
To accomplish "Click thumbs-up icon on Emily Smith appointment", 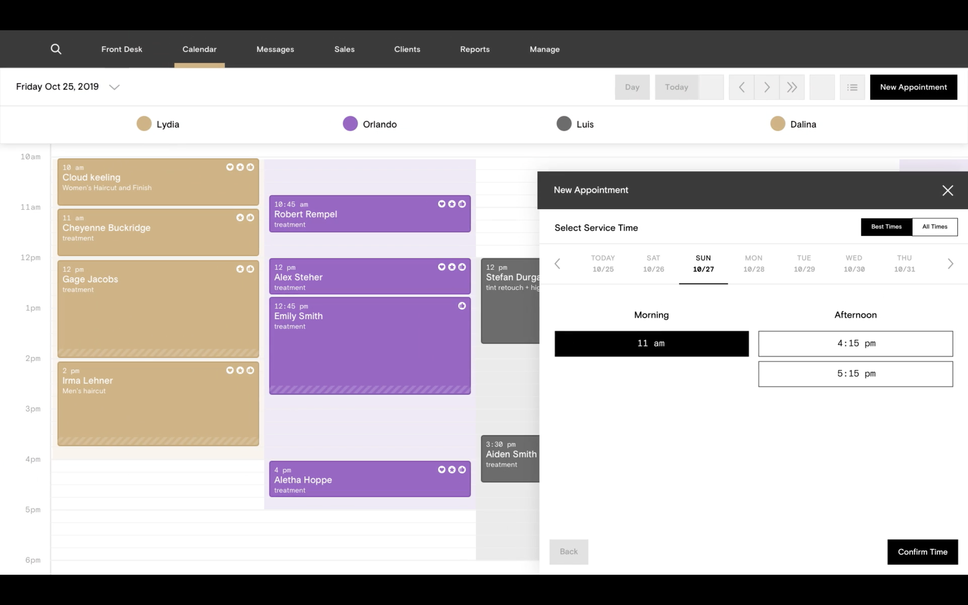I will [x=461, y=306].
